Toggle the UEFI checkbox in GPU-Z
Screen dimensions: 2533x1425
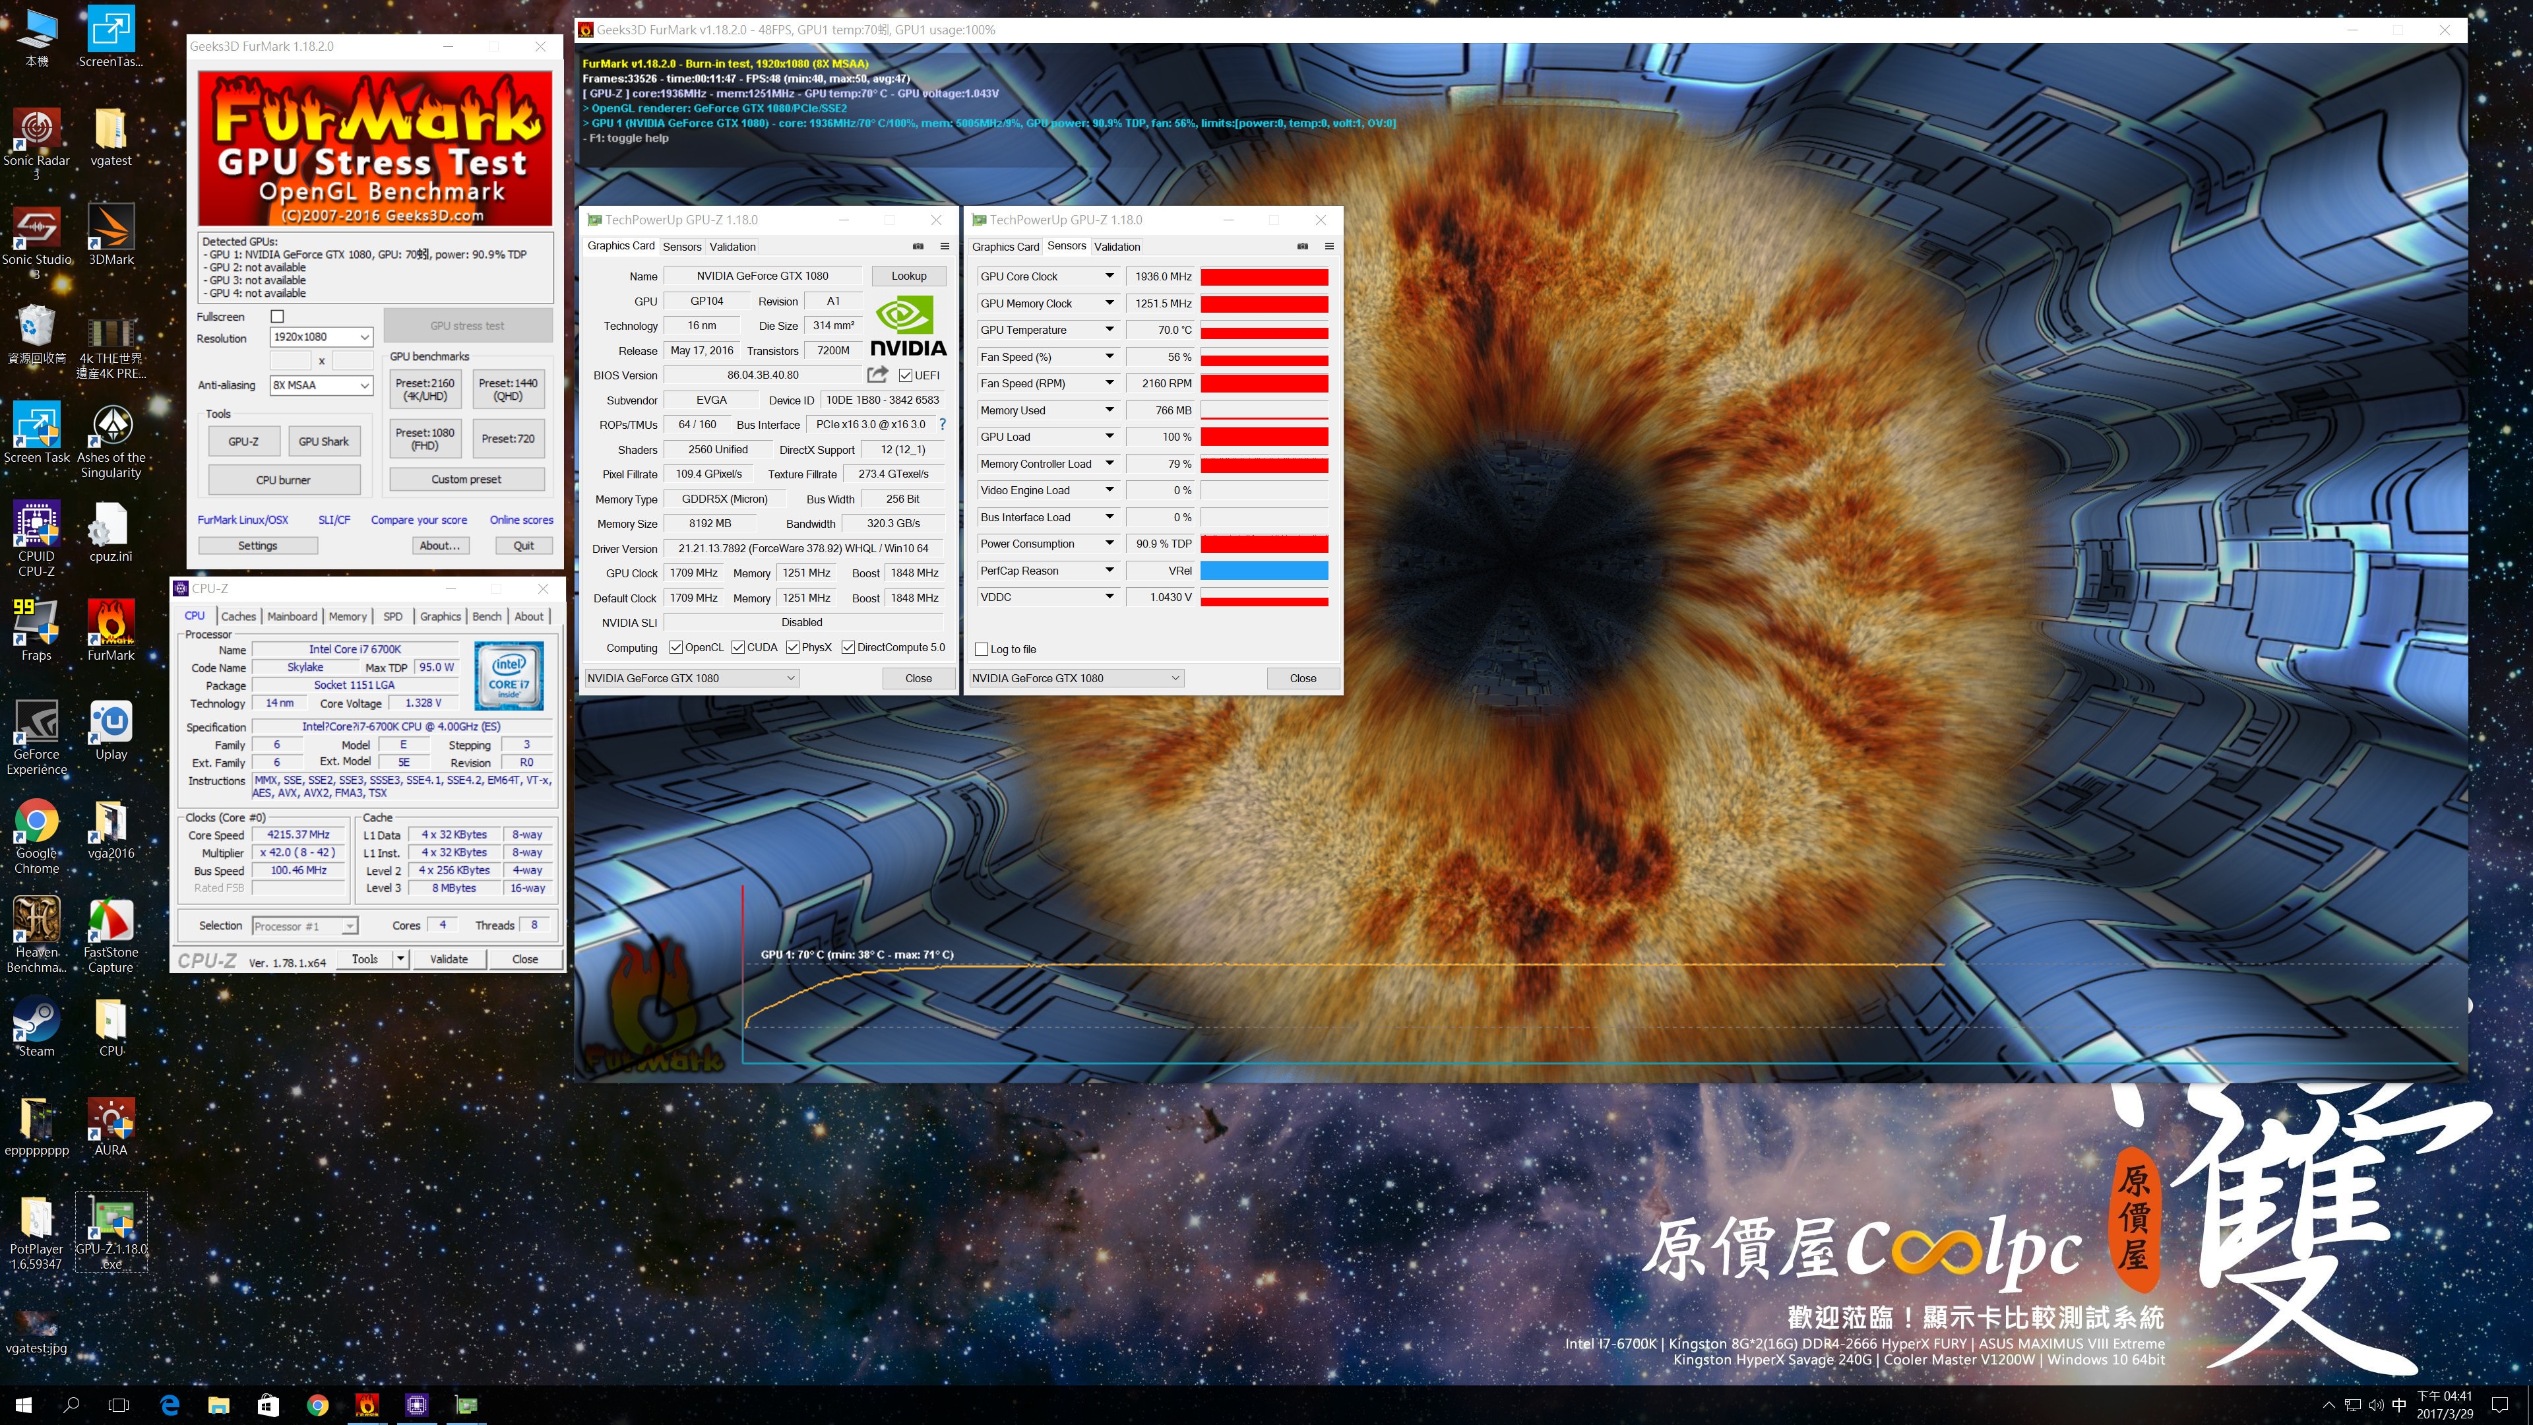point(906,375)
